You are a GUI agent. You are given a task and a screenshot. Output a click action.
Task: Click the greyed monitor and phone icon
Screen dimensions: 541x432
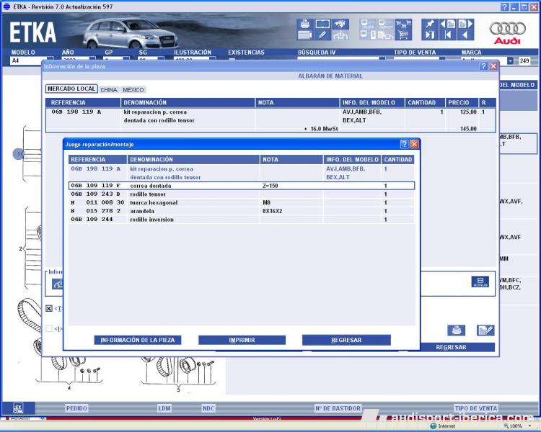[x=368, y=35]
